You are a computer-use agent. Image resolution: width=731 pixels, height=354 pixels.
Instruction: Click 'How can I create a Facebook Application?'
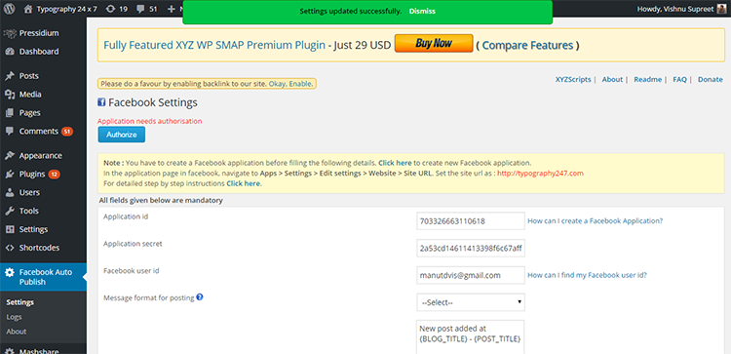(x=595, y=221)
